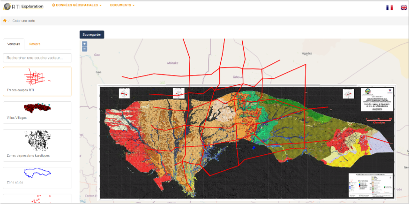The width and height of the screenshot is (410, 204).
Task: Open the Données Géospatiales menu
Action: coord(77,5)
